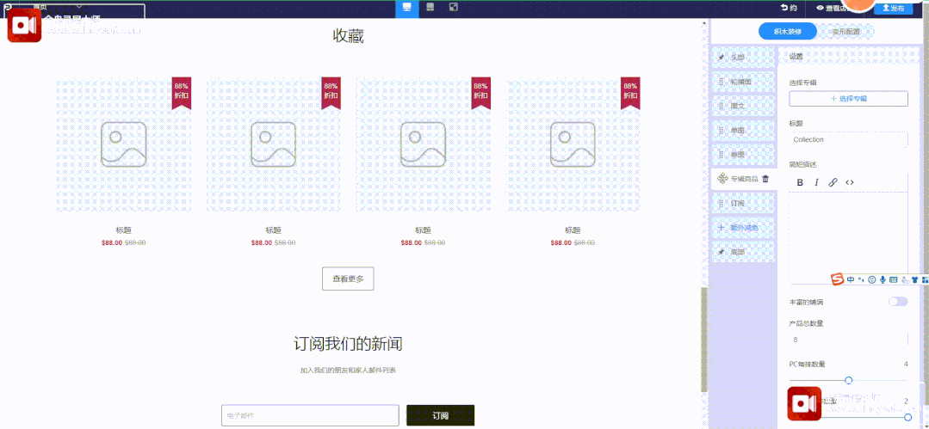The width and height of the screenshot is (929, 429).
Task: Click the 专辑商品 section row
Action: [744, 179]
